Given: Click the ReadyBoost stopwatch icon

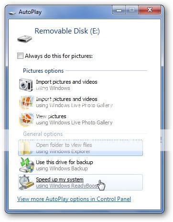Looking at the screenshot, I should 26,182.
